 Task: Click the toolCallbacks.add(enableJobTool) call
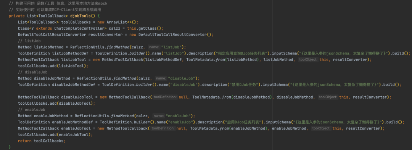(x=55, y=134)
